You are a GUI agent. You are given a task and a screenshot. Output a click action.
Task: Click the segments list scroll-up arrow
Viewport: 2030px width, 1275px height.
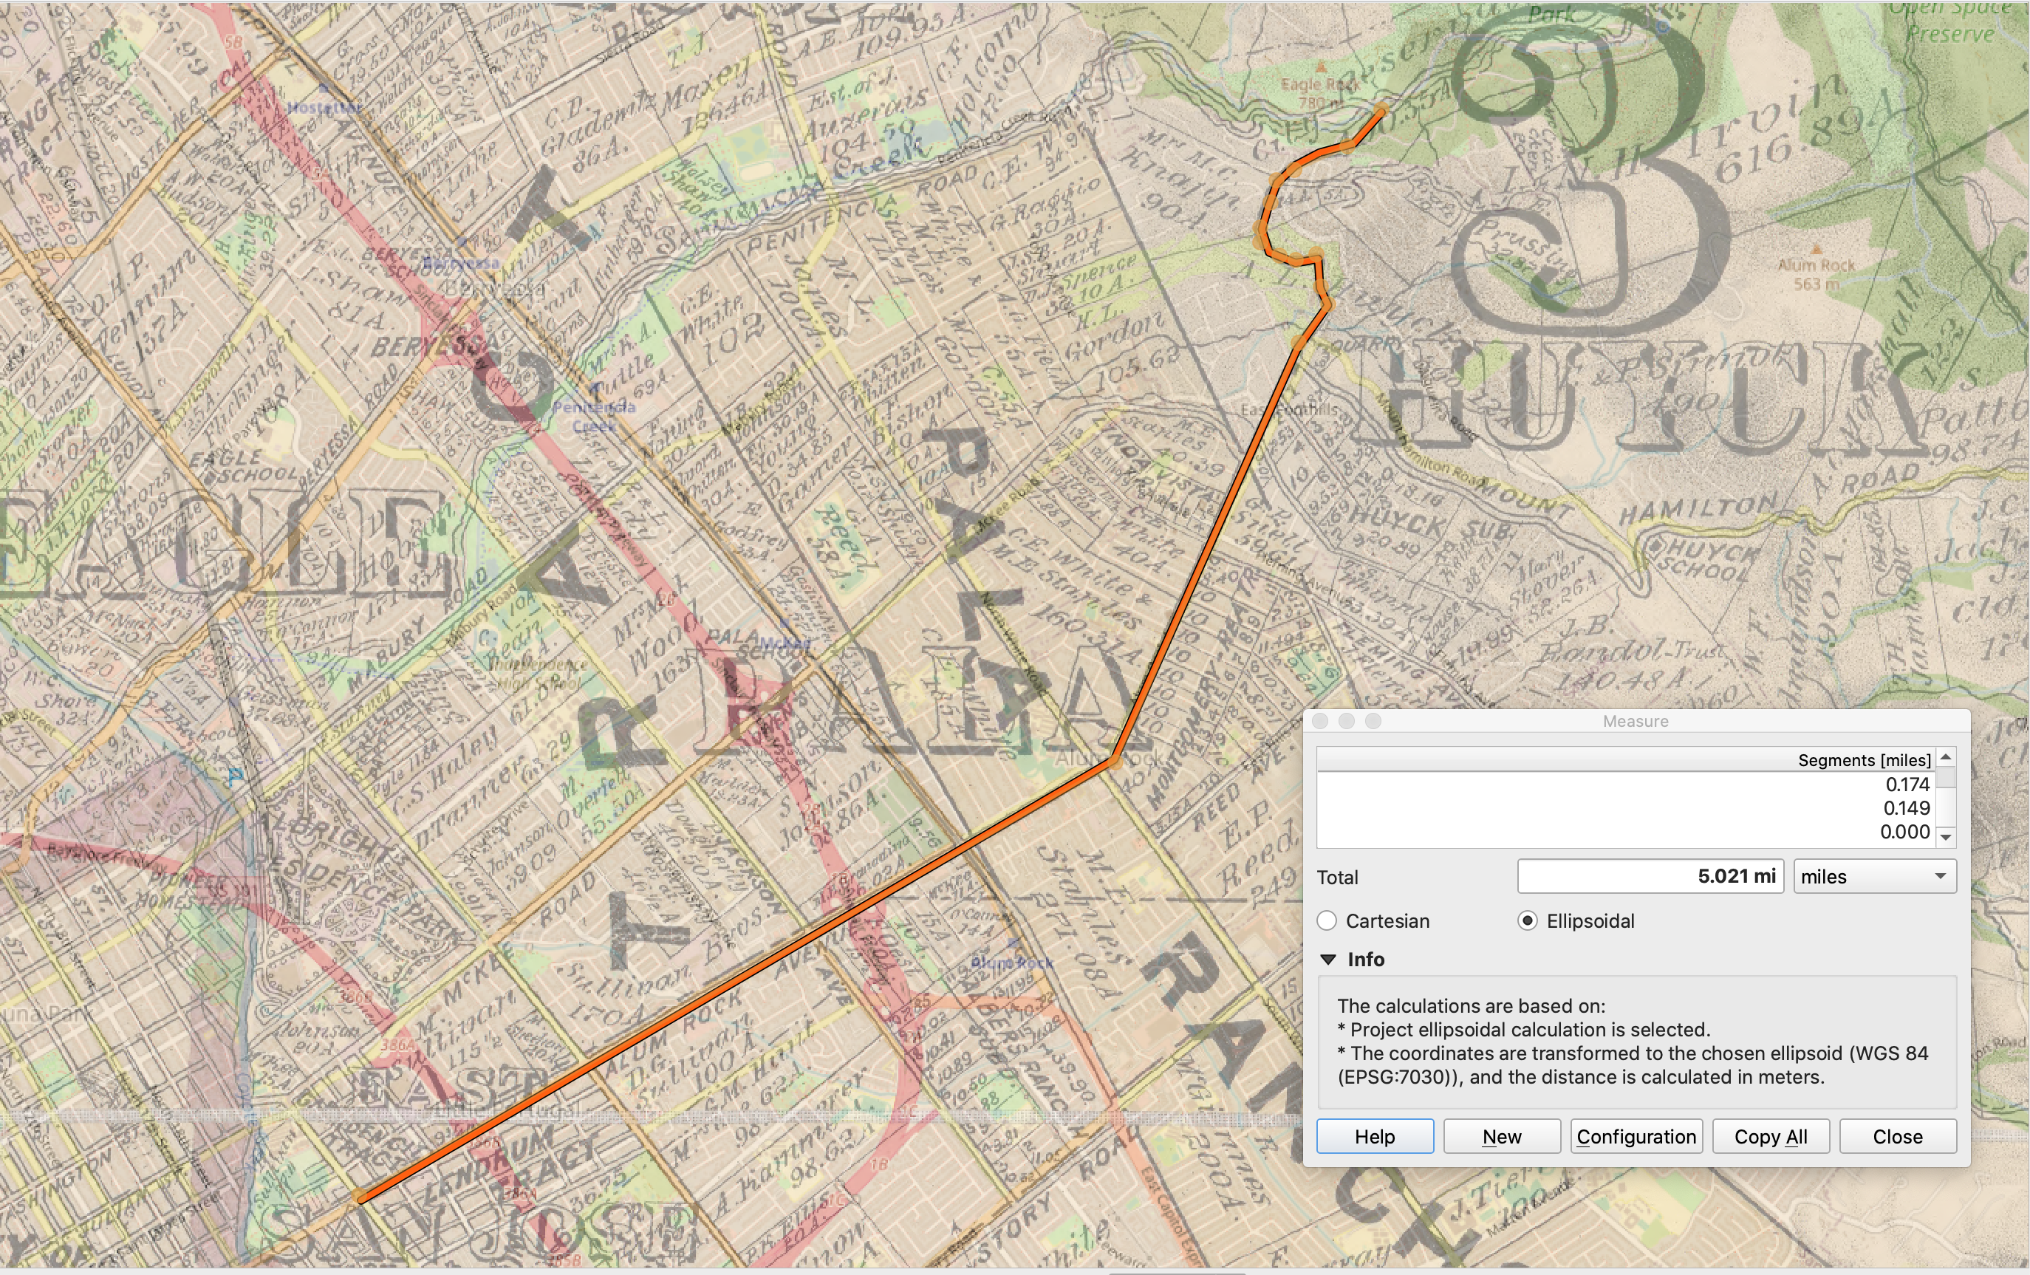pos(1946,756)
